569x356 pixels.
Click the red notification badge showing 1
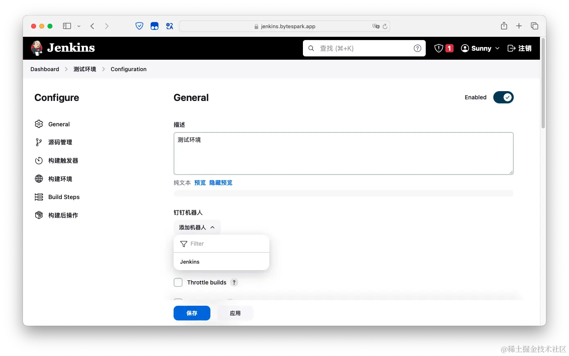coord(449,48)
